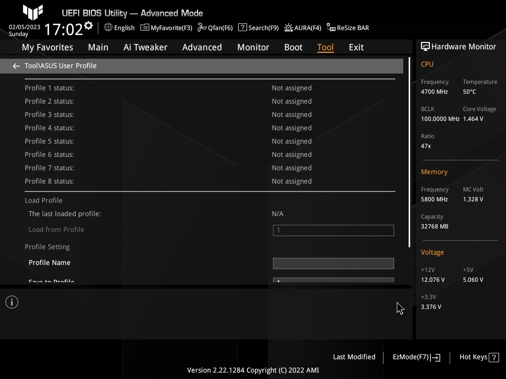Viewport: 506px width, 379px height.
Task: Switch to EzMode(F7)
Action: click(x=416, y=357)
